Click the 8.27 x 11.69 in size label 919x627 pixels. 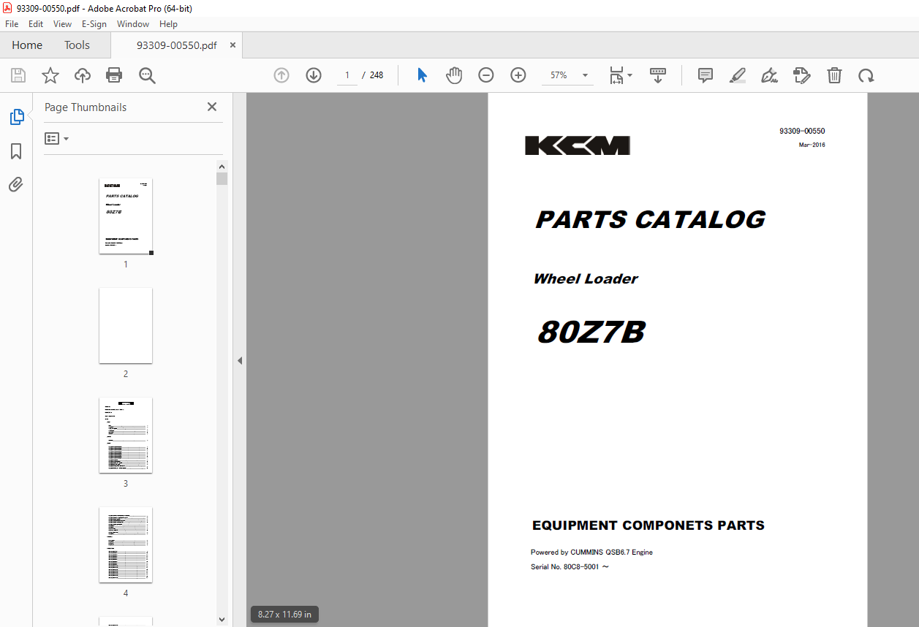coord(284,615)
